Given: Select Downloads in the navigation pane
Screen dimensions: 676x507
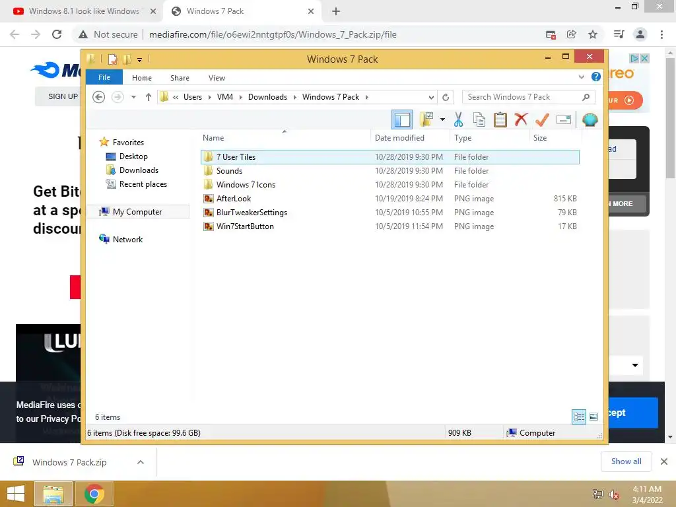Looking at the screenshot, I should [x=139, y=170].
